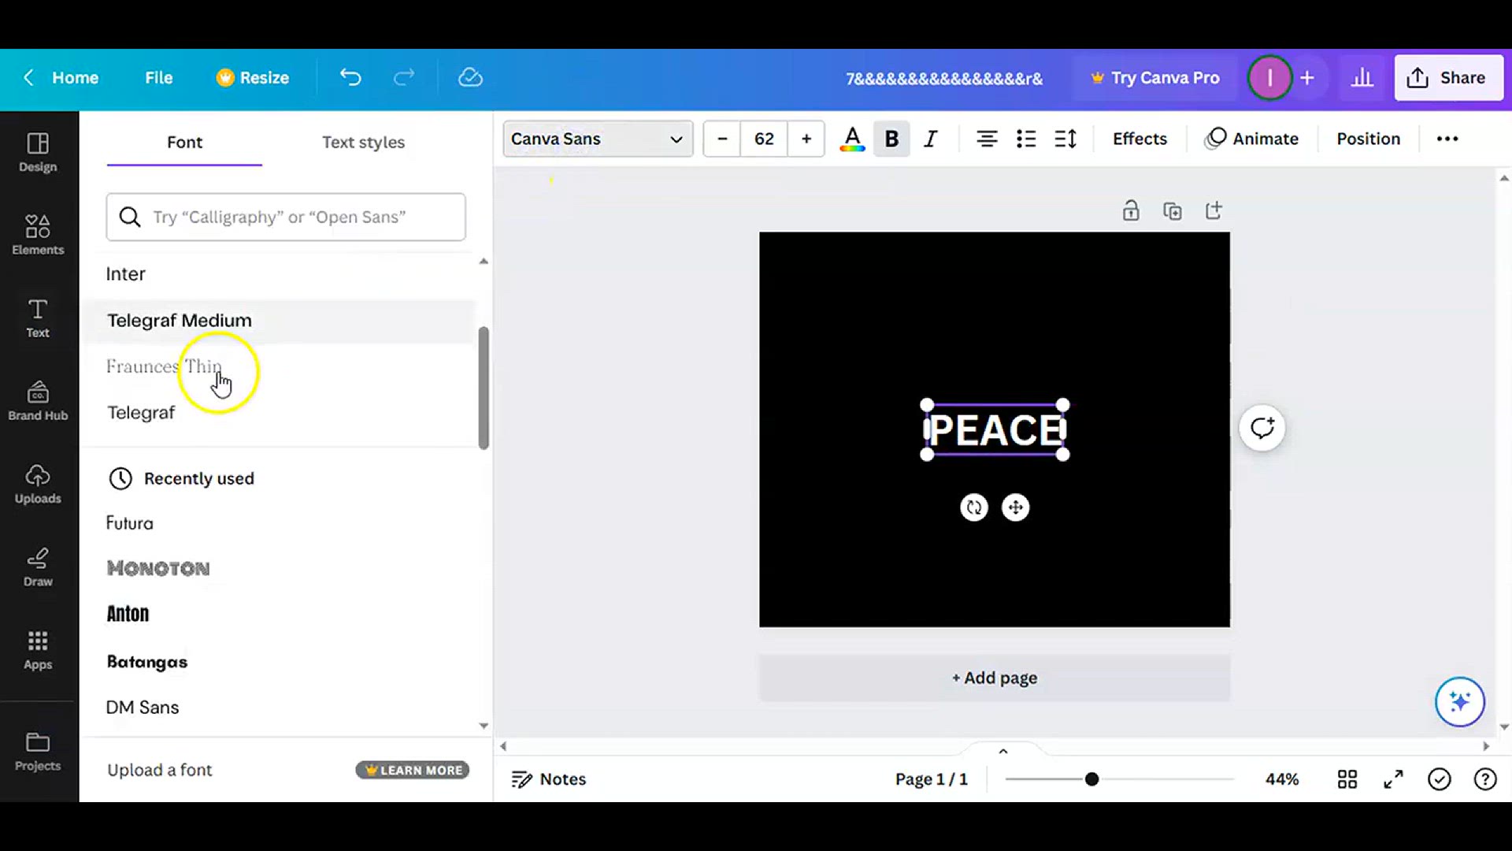Open the Elements panel

pyautogui.click(x=38, y=235)
